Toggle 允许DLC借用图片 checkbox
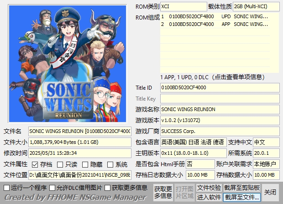The image size is (283, 204). (x=52, y=188)
